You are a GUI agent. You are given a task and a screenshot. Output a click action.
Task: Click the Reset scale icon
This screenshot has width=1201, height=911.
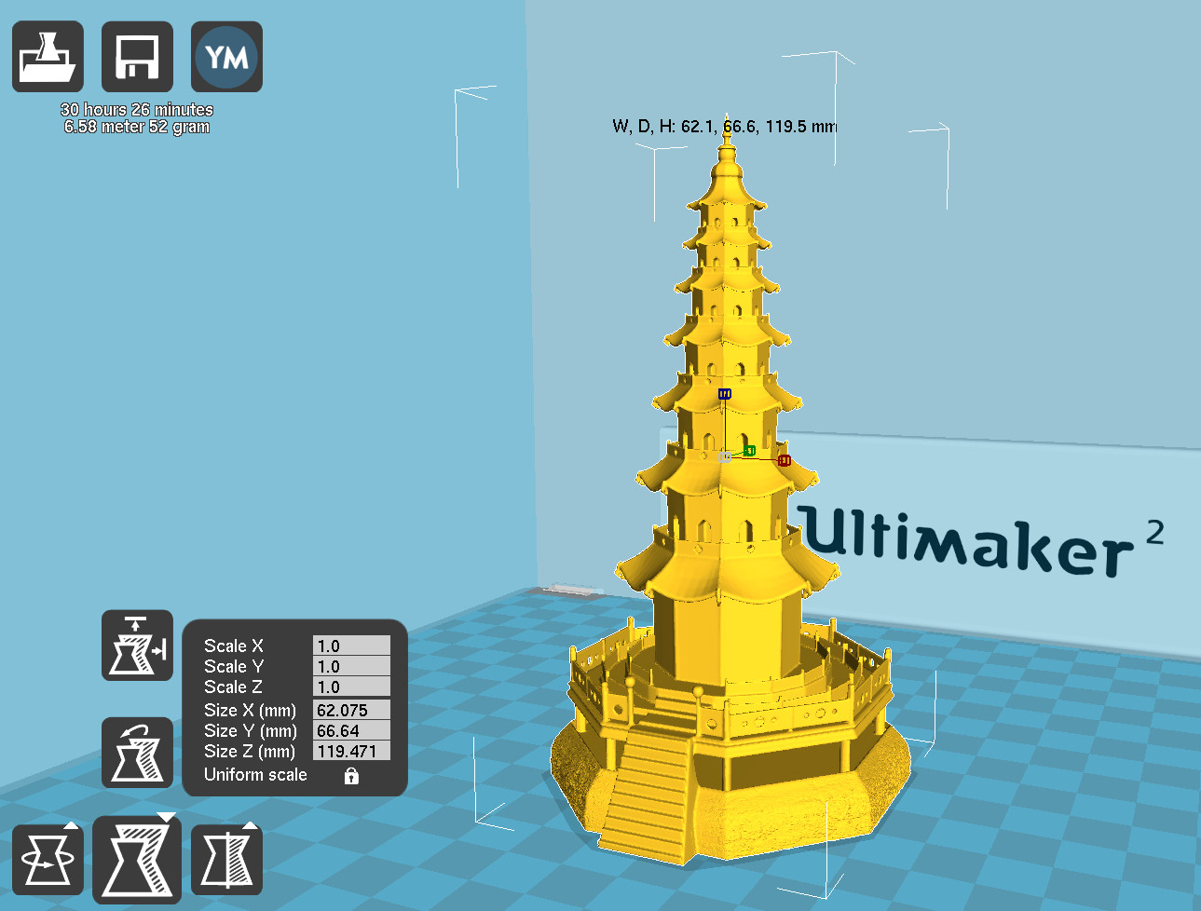click(x=137, y=753)
